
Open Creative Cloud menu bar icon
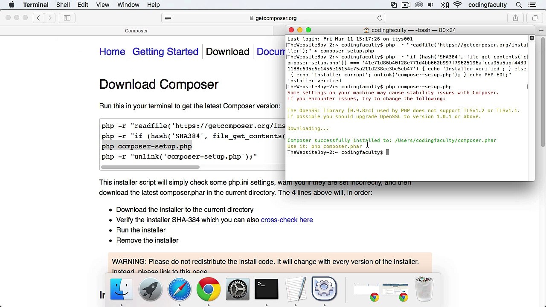[x=418, y=5]
